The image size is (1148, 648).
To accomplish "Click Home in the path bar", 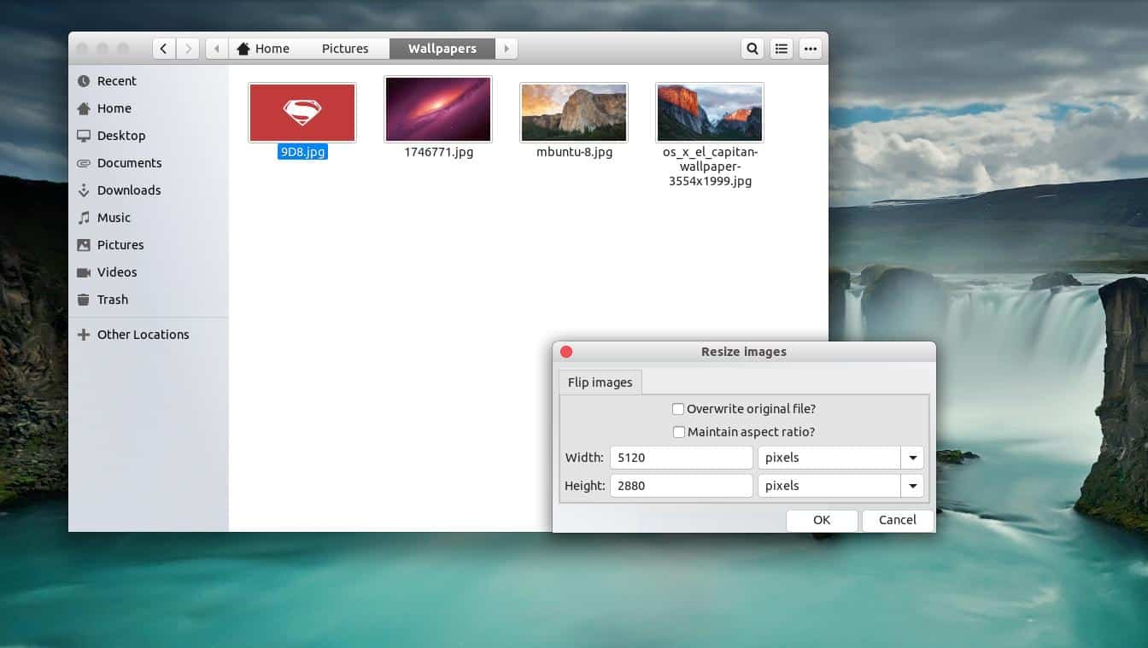I will [263, 49].
